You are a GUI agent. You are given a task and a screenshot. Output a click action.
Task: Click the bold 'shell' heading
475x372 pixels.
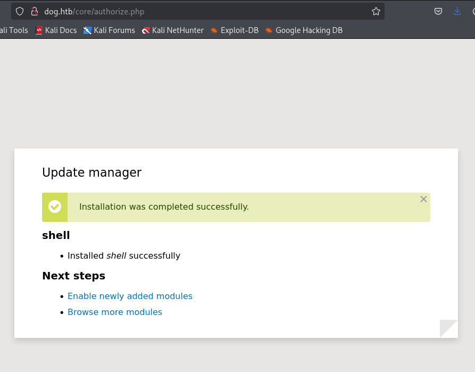coord(56,235)
